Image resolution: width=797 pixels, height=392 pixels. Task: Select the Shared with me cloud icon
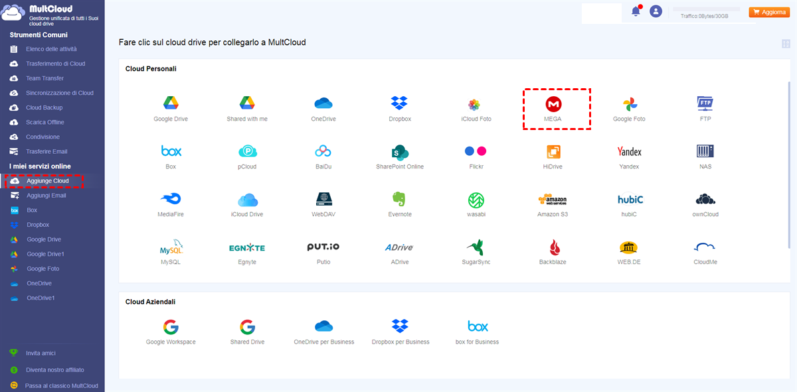pyautogui.click(x=247, y=103)
